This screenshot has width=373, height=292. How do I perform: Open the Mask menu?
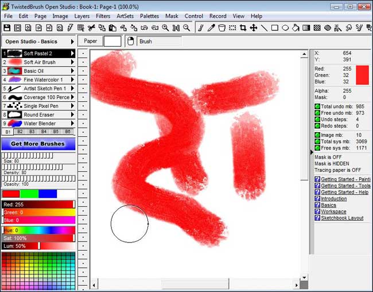coord(172,16)
